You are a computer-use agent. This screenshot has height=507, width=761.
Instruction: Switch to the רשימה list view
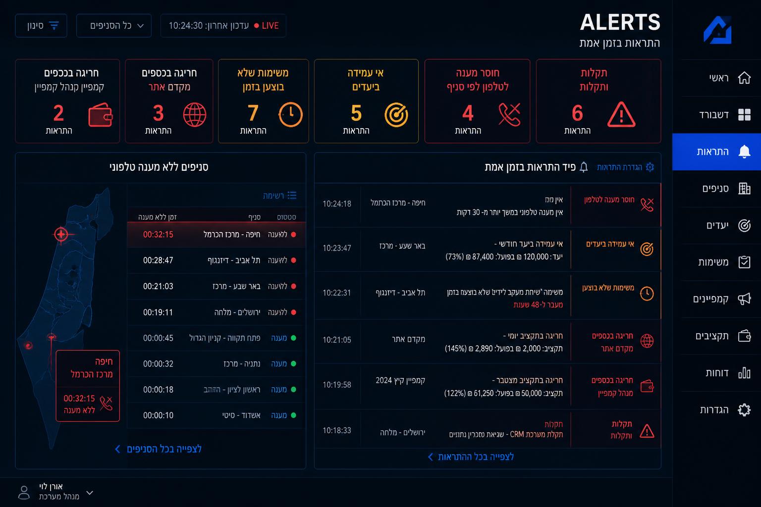tap(279, 196)
